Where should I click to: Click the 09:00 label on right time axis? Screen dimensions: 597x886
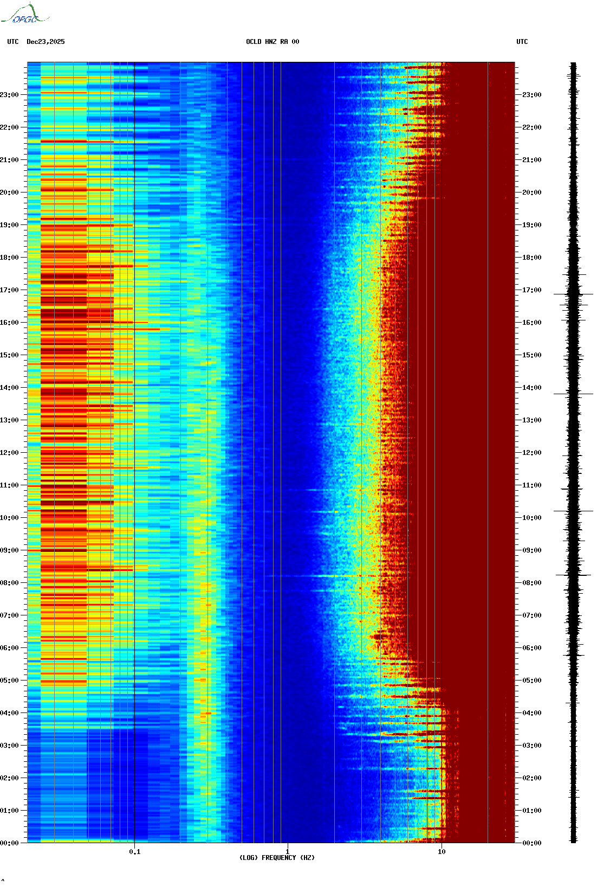[532, 550]
